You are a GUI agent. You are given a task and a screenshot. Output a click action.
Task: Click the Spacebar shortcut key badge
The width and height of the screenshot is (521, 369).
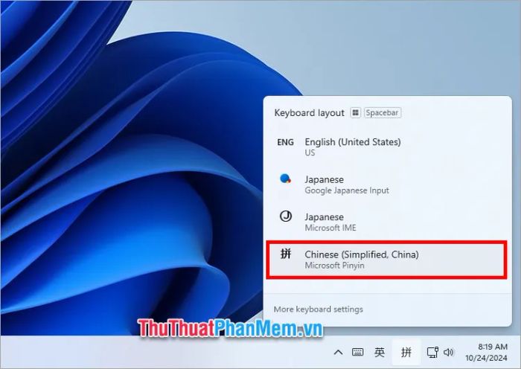[383, 113]
